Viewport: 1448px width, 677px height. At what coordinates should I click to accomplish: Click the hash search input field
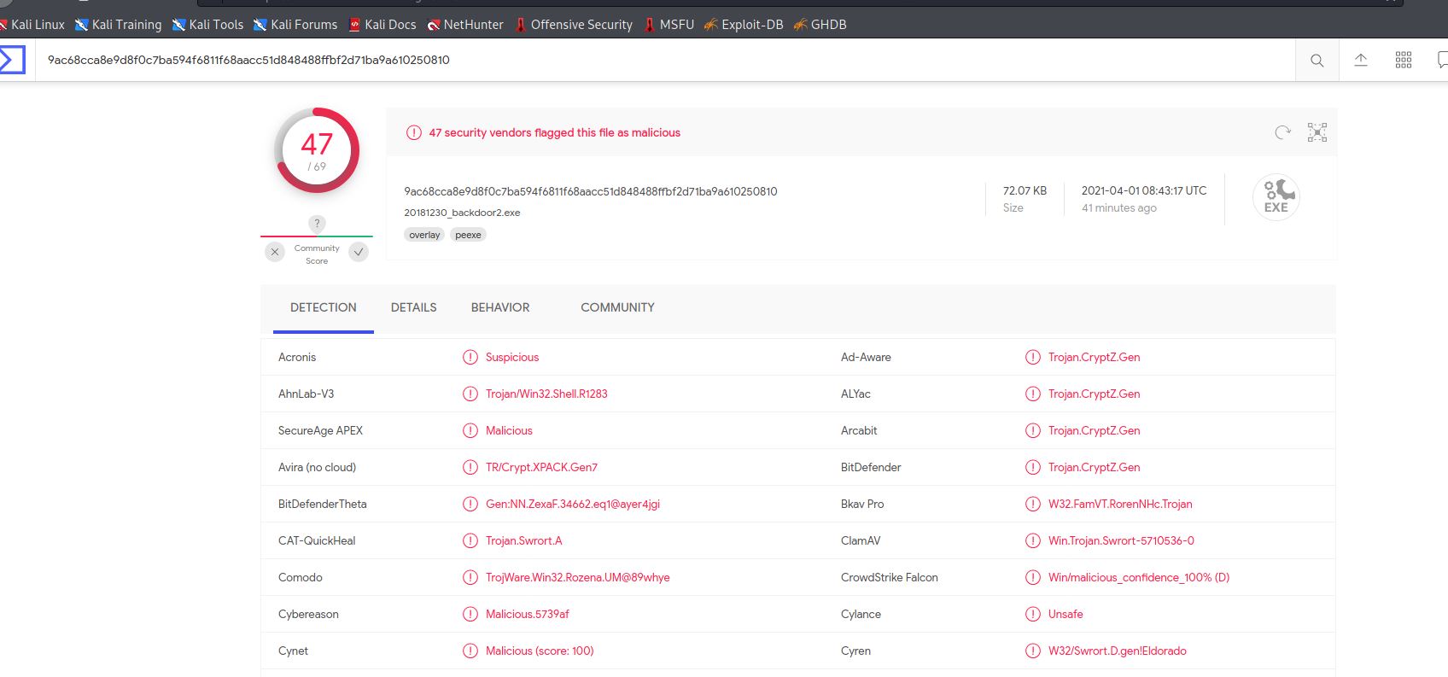[x=666, y=60]
